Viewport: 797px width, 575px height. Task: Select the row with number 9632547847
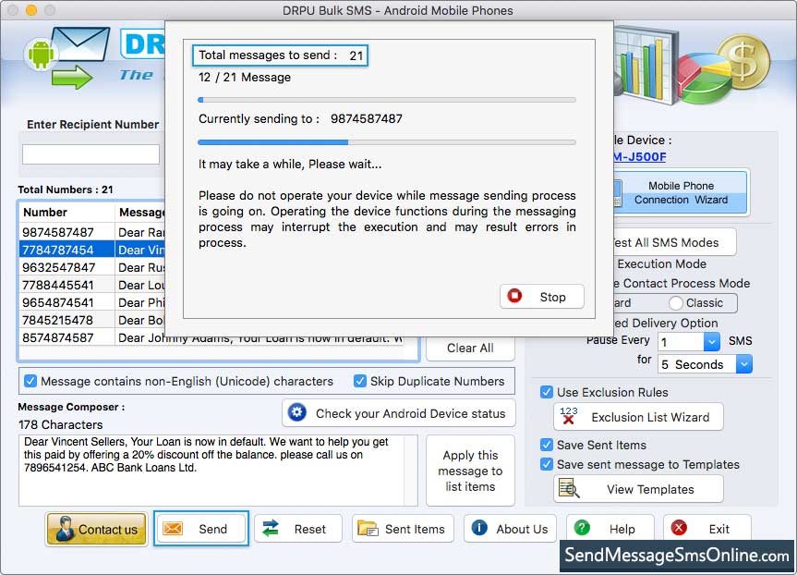click(x=92, y=267)
